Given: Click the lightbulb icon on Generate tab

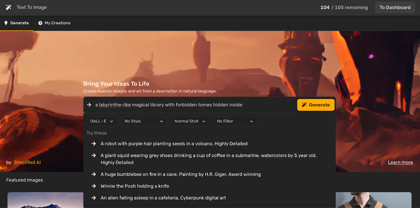Looking at the screenshot, I should point(6,23).
